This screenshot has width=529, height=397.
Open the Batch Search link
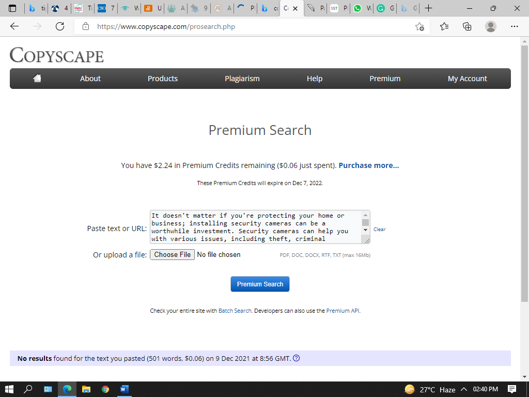click(235, 311)
